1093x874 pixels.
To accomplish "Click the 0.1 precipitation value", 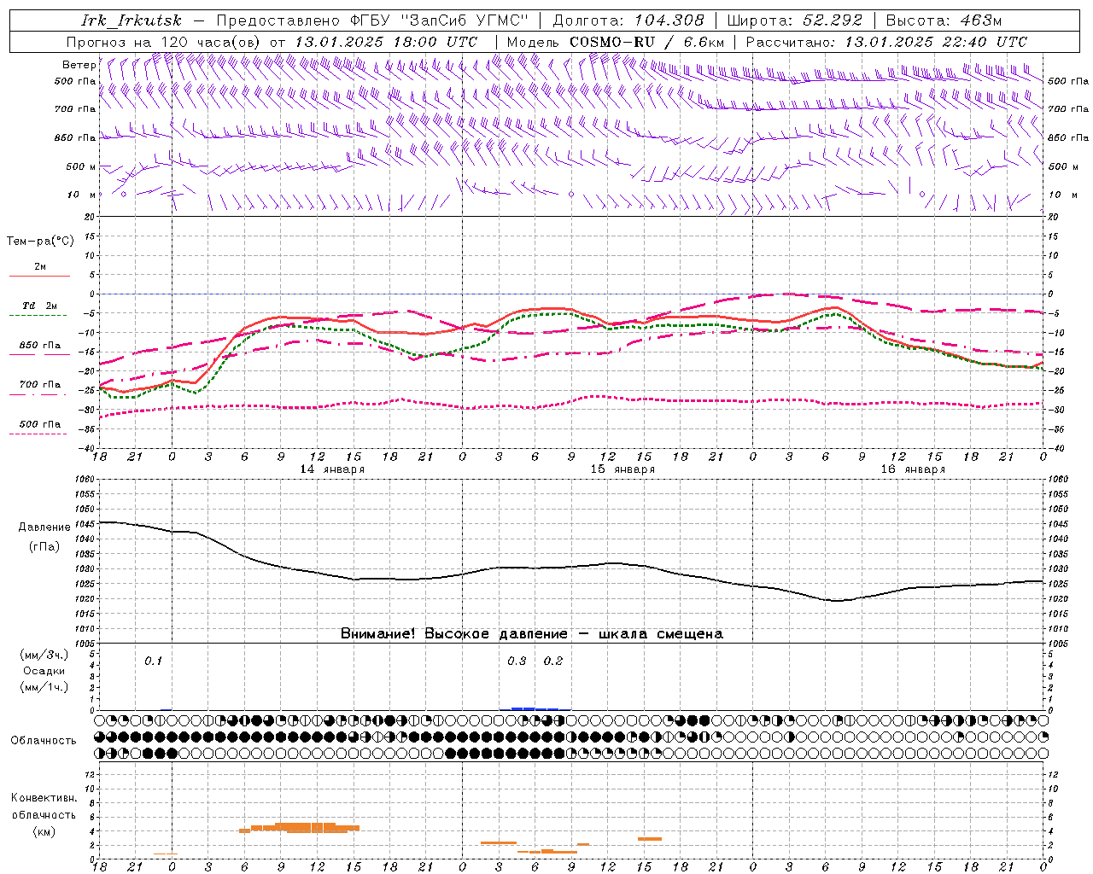I will coord(153,661).
